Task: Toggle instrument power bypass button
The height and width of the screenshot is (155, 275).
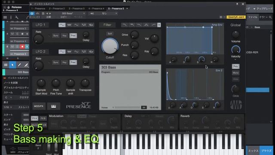Action: tap(32, 13)
